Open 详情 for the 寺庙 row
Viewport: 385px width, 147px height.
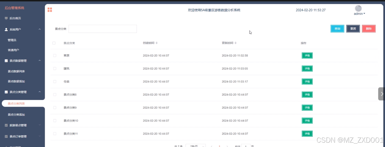(x=307, y=81)
